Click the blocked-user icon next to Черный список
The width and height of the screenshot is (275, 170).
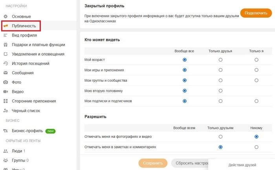coord(5,111)
